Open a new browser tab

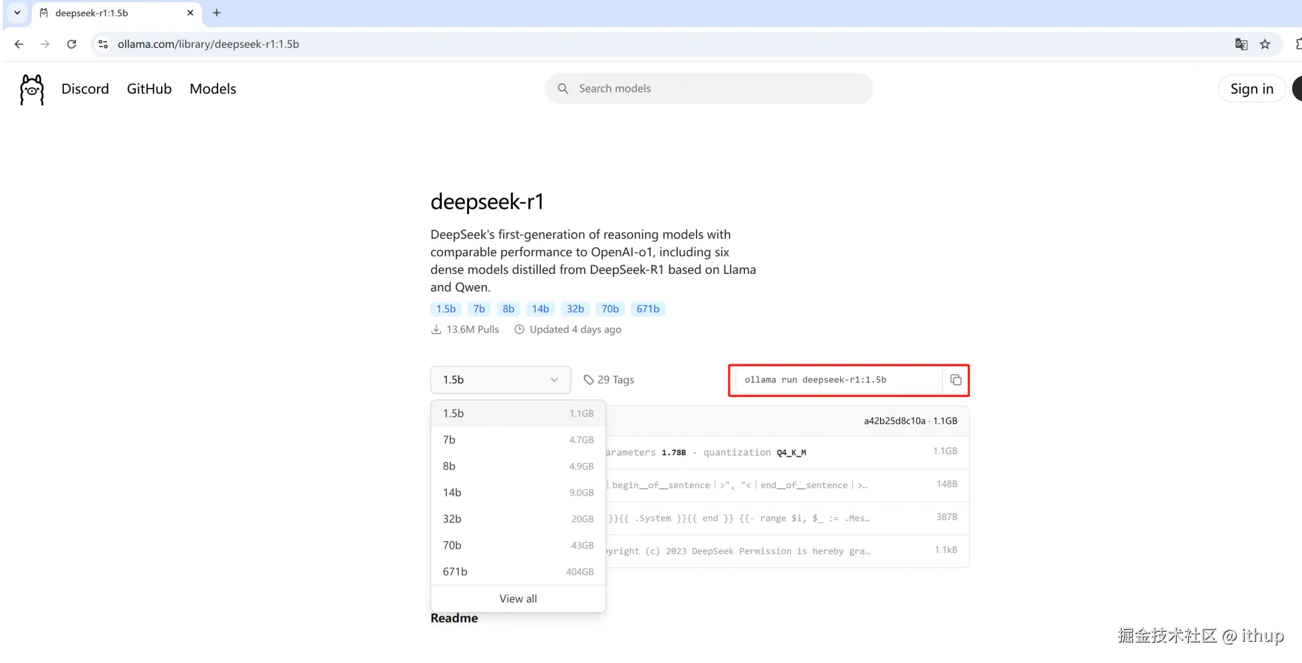tap(216, 13)
